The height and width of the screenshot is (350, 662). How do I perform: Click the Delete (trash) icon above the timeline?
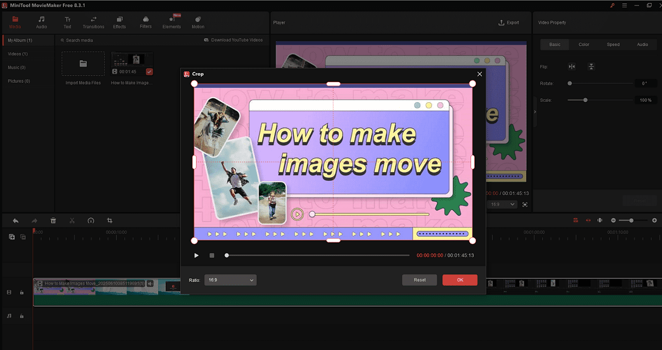(x=53, y=220)
